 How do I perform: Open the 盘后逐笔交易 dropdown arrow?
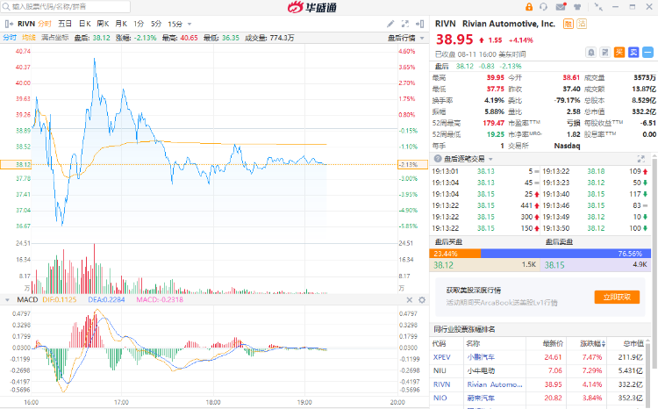pyautogui.click(x=490, y=159)
